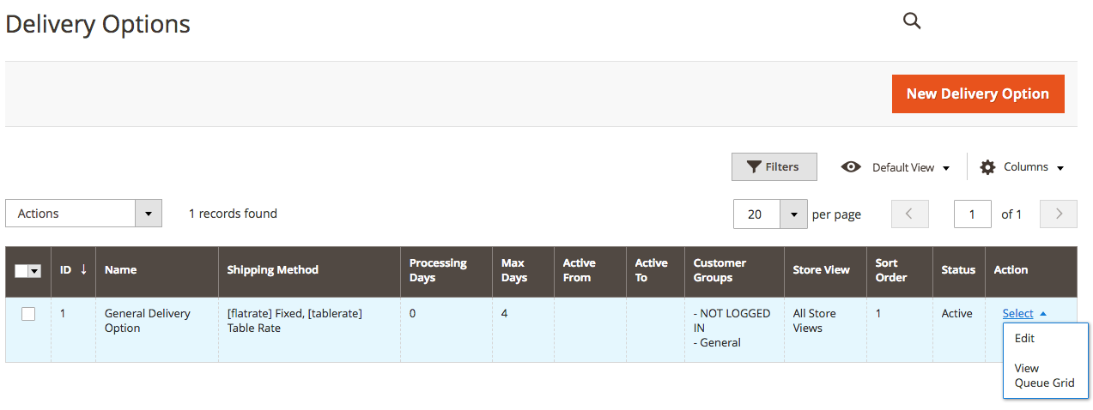
Task: Click the eye icon beside Default View
Action: coord(851,167)
